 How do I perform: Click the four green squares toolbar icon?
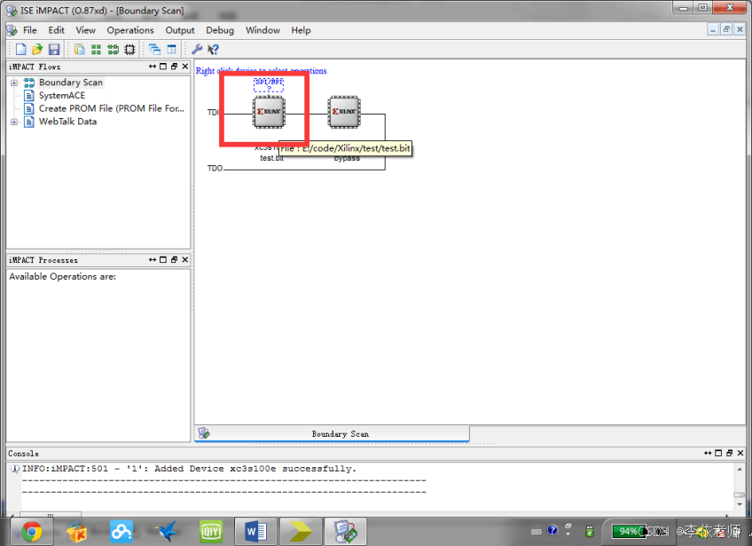(96, 49)
